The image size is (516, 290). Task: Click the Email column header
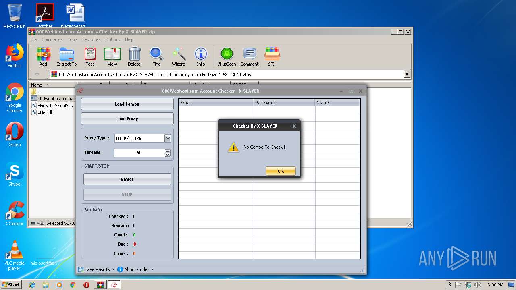(x=216, y=103)
